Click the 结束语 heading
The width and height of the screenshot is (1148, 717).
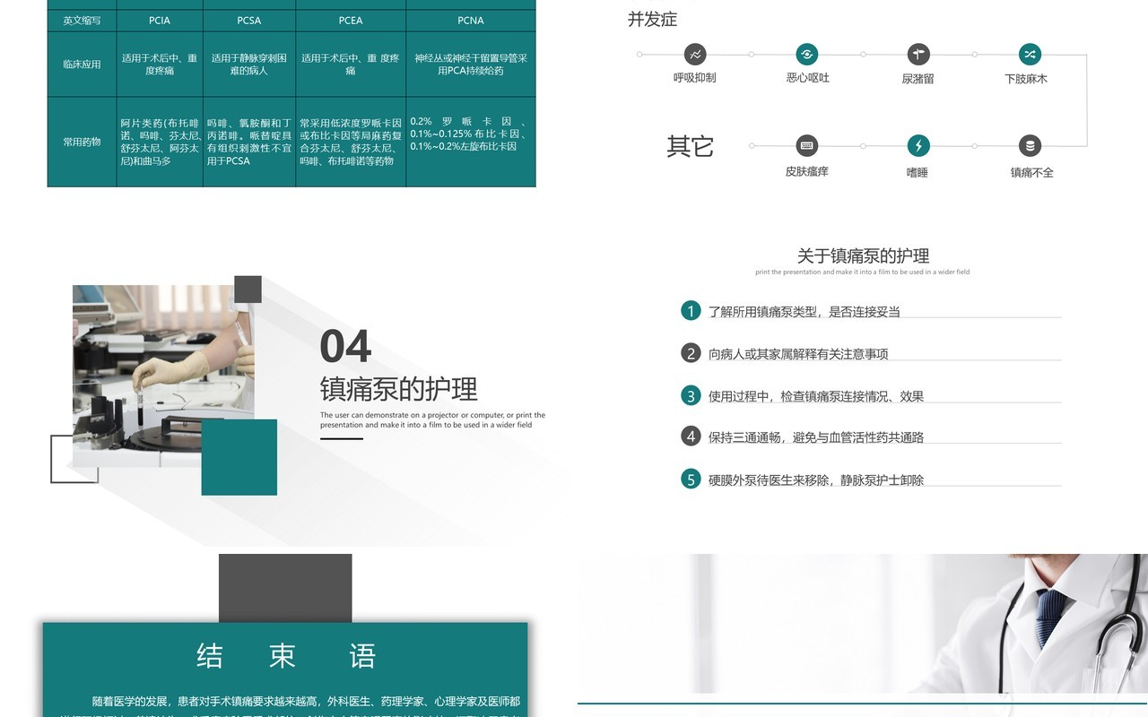[286, 656]
